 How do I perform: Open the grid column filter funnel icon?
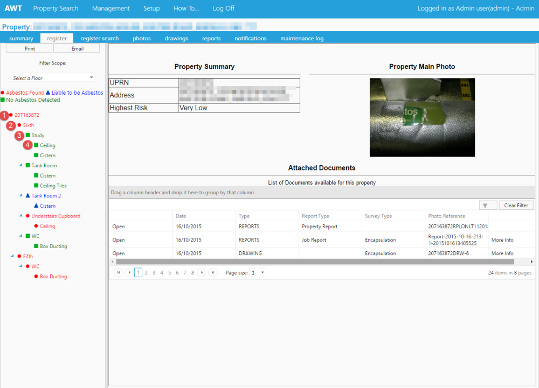(x=488, y=205)
